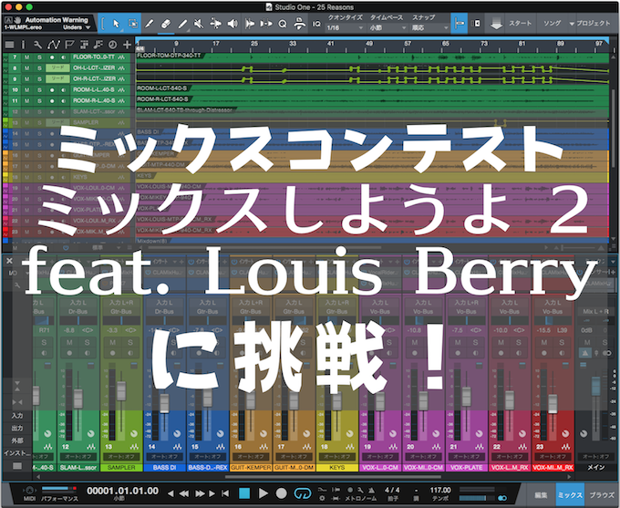Show the Instruments section in mixer sidebar
Image resolution: width=620 pixels, height=508 pixels.
(17, 453)
